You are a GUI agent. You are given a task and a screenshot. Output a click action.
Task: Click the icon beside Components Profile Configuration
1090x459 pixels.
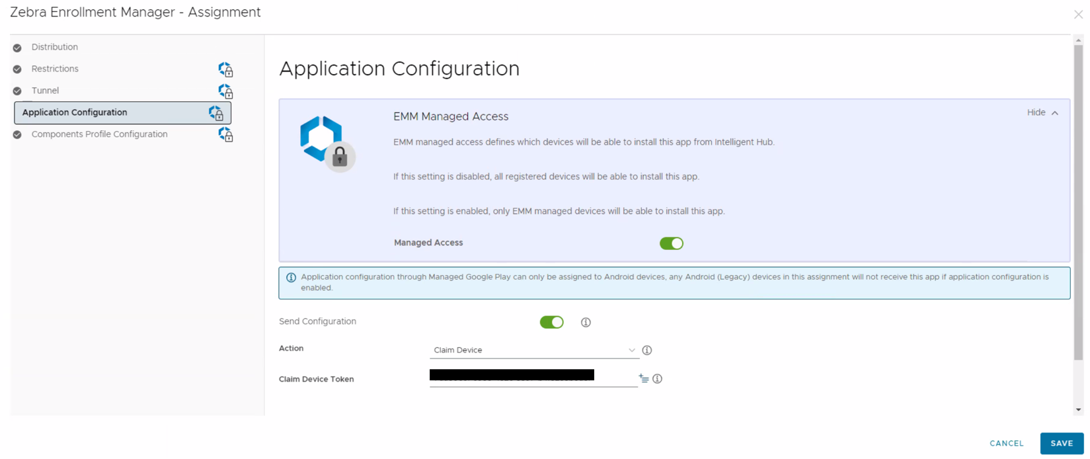pyautogui.click(x=225, y=135)
